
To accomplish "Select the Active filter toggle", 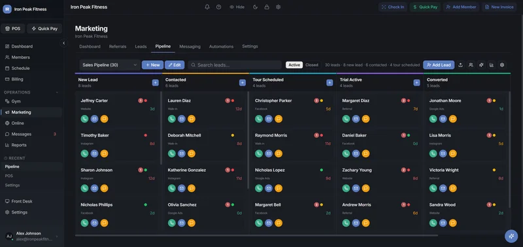I will [x=294, y=65].
